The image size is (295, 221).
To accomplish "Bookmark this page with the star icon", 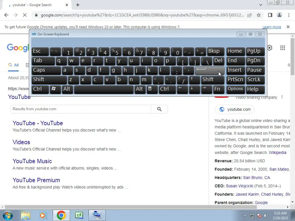I will (x=259, y=15).
